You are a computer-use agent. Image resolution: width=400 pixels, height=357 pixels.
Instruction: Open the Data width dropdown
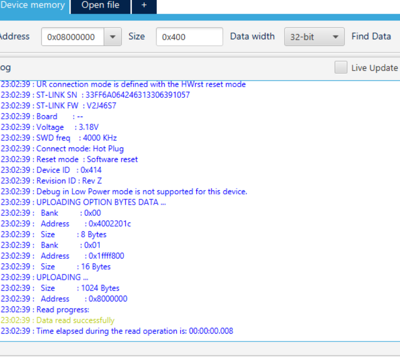[335, 37]
